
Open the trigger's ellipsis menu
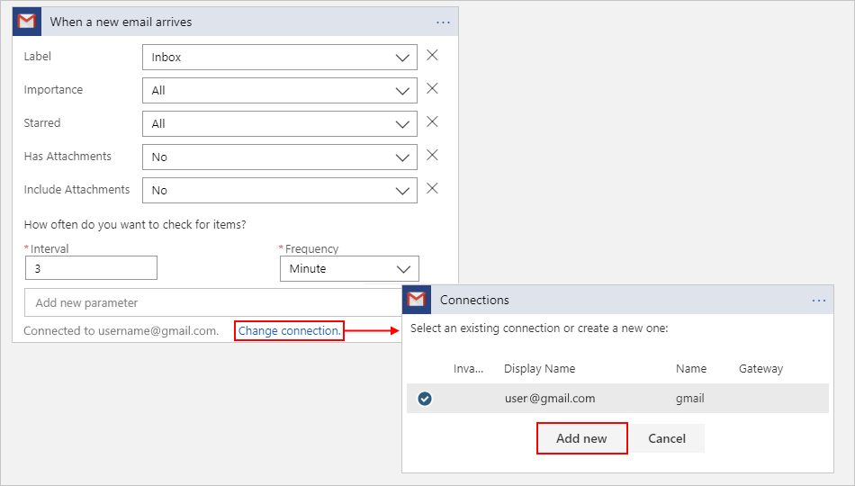443,22
